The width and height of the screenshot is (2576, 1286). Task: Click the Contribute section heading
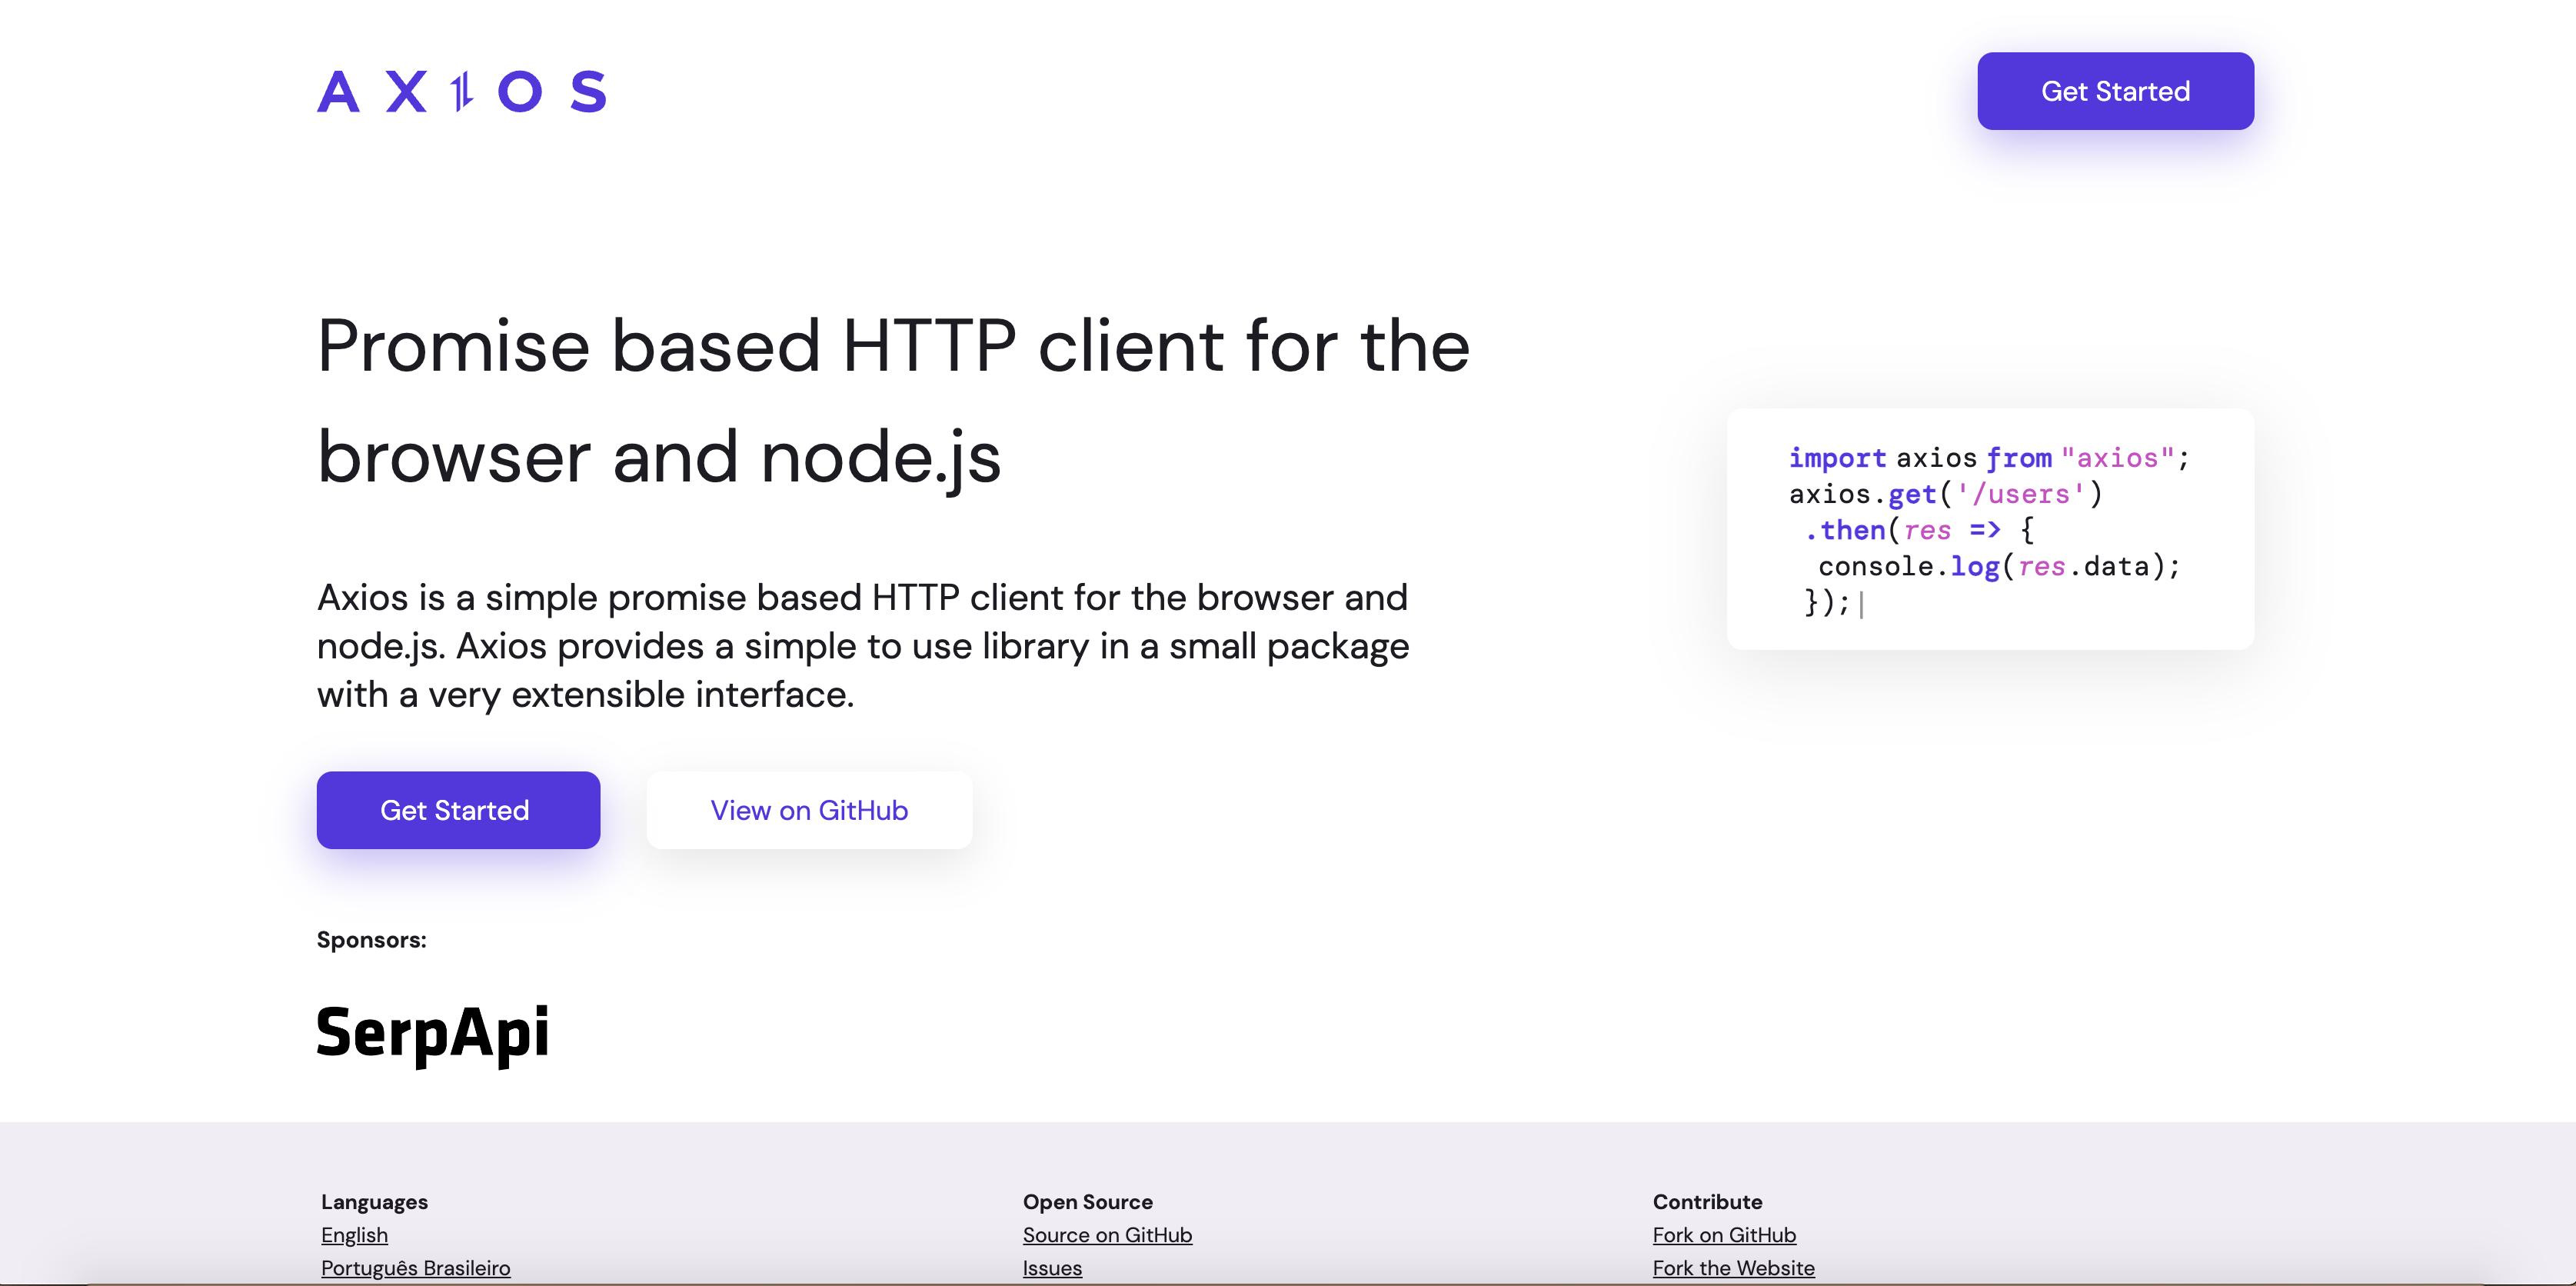click(1707, 1202)
